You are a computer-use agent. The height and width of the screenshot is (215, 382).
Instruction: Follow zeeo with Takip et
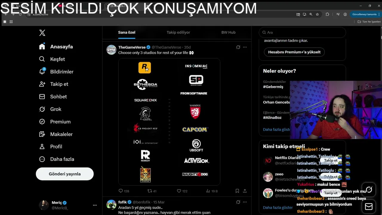point(331,177)
